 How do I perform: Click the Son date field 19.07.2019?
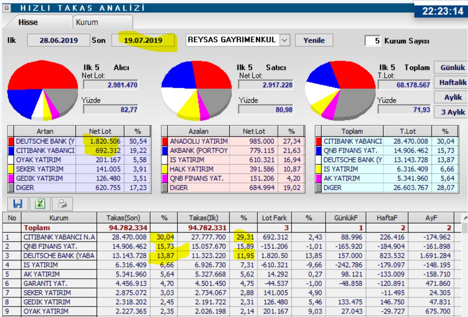[143, 40]
